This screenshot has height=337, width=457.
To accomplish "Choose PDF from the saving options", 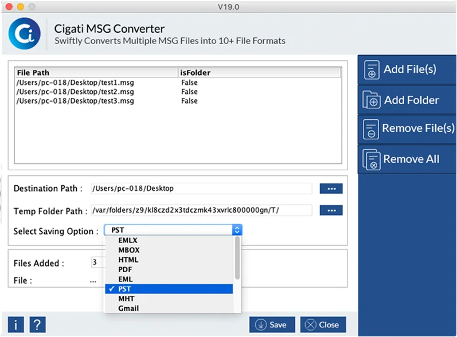I will pyautogui.click(x=169, y=269).
